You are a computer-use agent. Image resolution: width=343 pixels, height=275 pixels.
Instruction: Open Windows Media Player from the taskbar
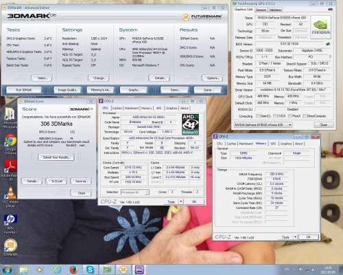click(39, 269)
